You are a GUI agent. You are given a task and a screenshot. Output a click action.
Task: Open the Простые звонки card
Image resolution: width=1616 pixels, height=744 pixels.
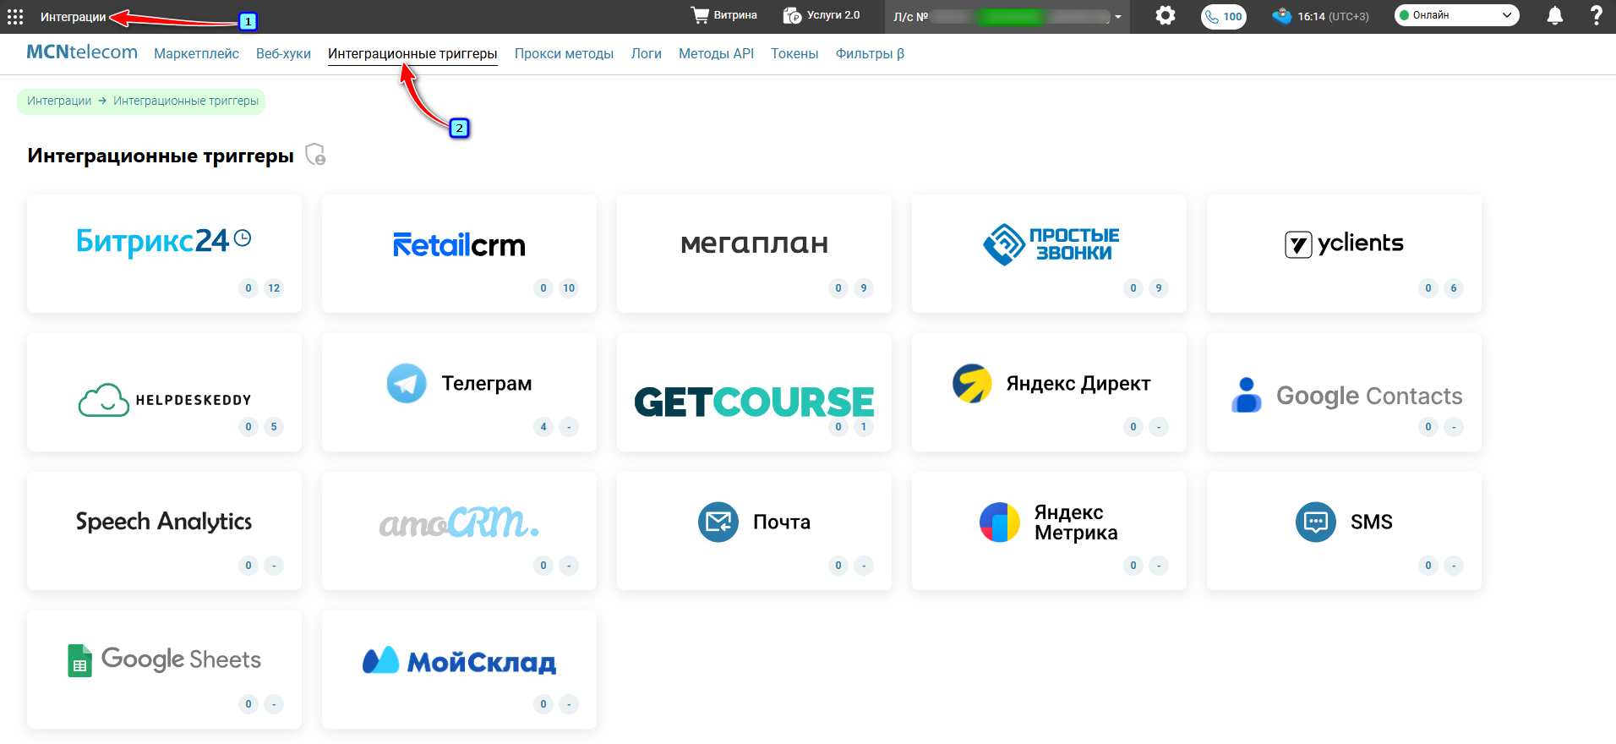click(x=1049, y=254)
